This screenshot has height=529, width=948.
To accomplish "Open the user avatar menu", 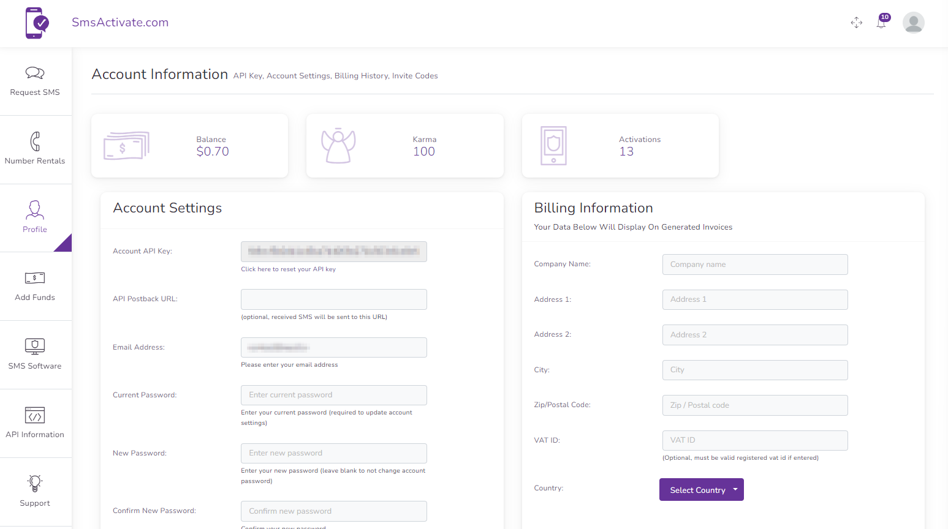I will click(x=914, y=23).
